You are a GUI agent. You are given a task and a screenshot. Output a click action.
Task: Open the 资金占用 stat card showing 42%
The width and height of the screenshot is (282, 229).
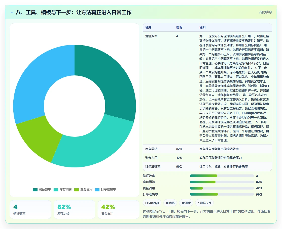tap(118, 209)
